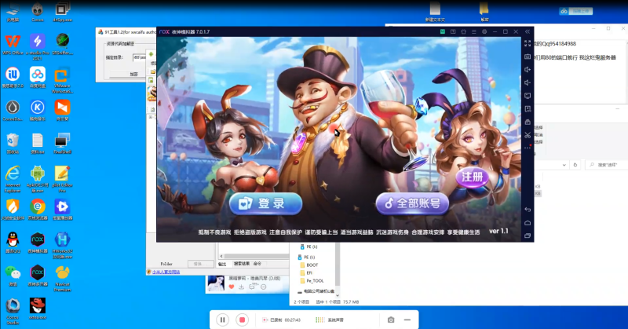Click the toolbox icon in Nox sidebar

[x=528, y=122]
